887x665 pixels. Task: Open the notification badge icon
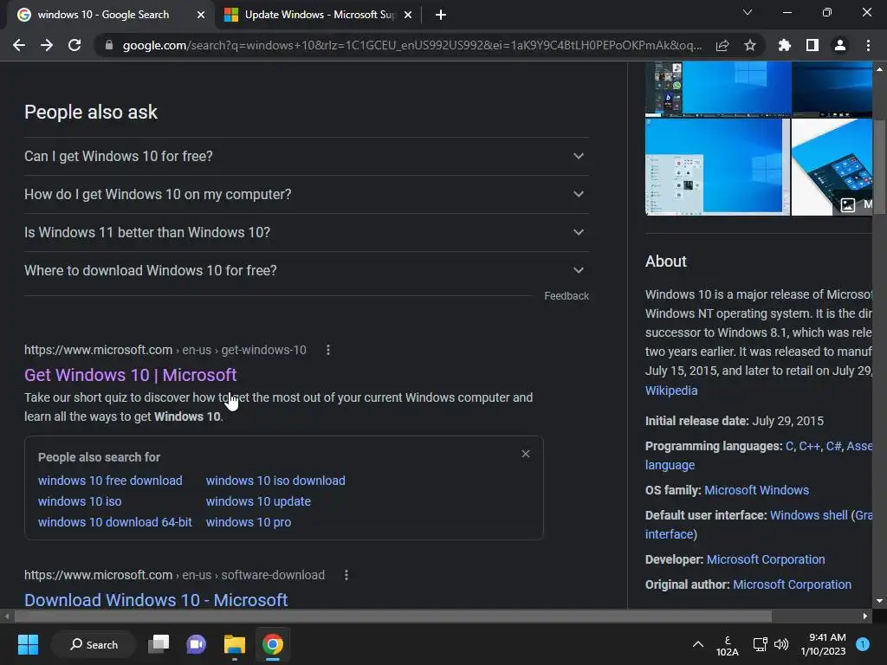[x=863, y=644]
